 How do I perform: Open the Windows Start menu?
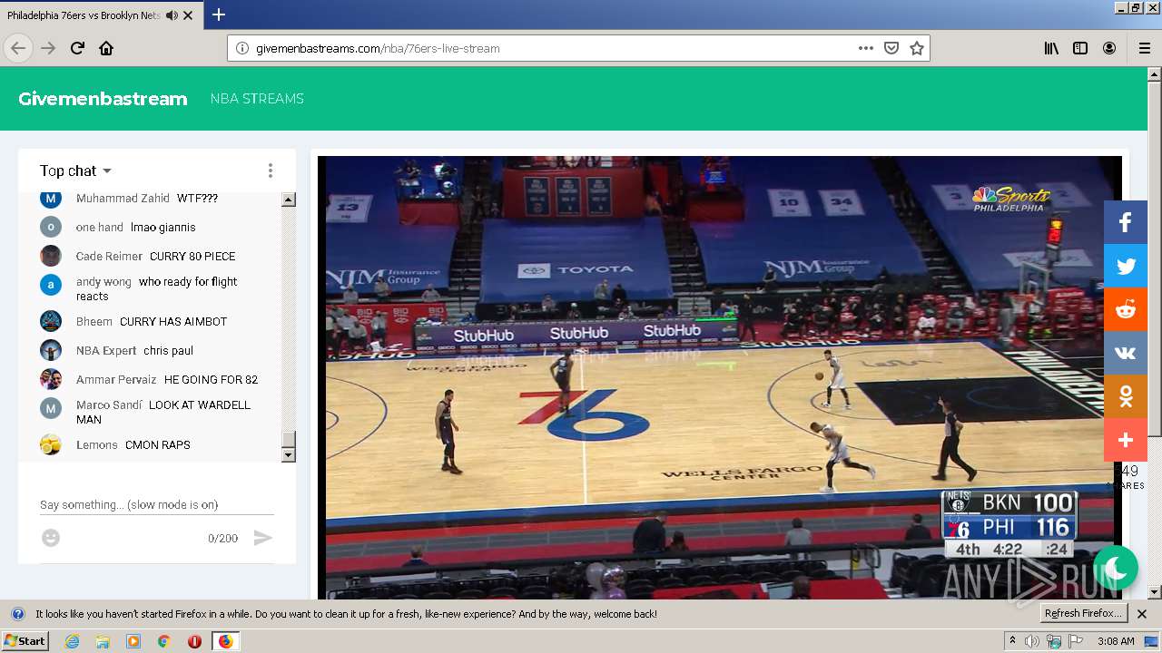pos(25,641)
